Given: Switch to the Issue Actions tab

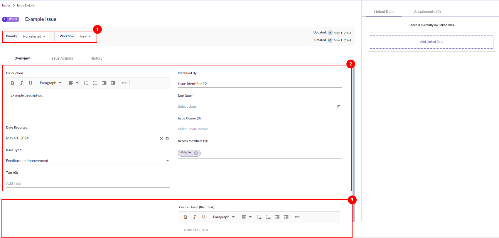Looking at the screenshot, I should [62, 58].
